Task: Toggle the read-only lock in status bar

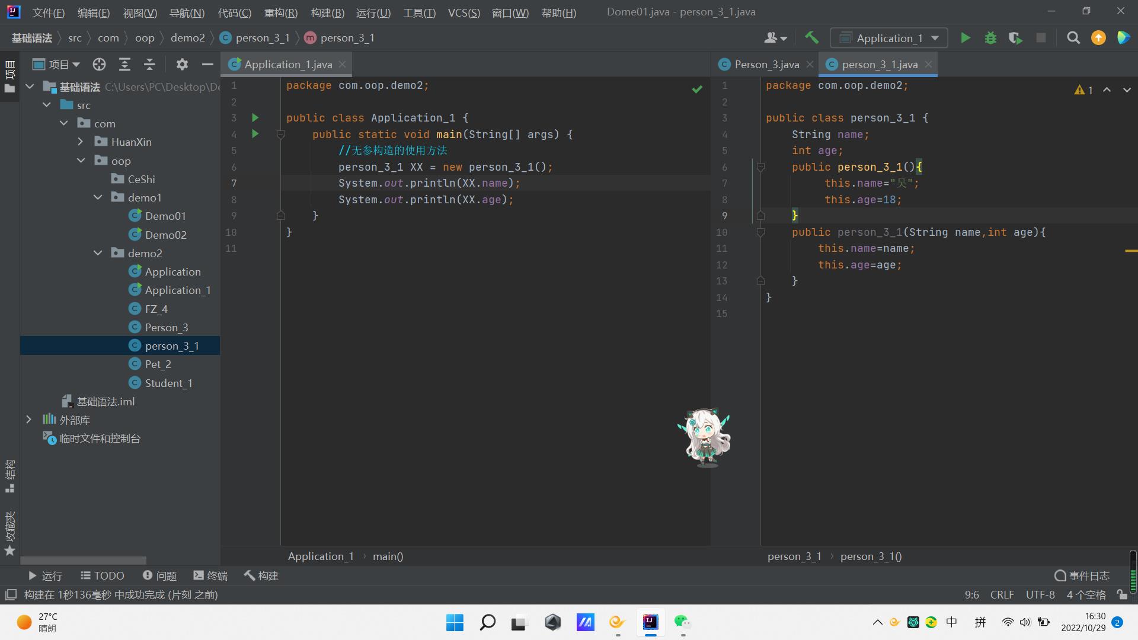Action: tap(1121, 594)
